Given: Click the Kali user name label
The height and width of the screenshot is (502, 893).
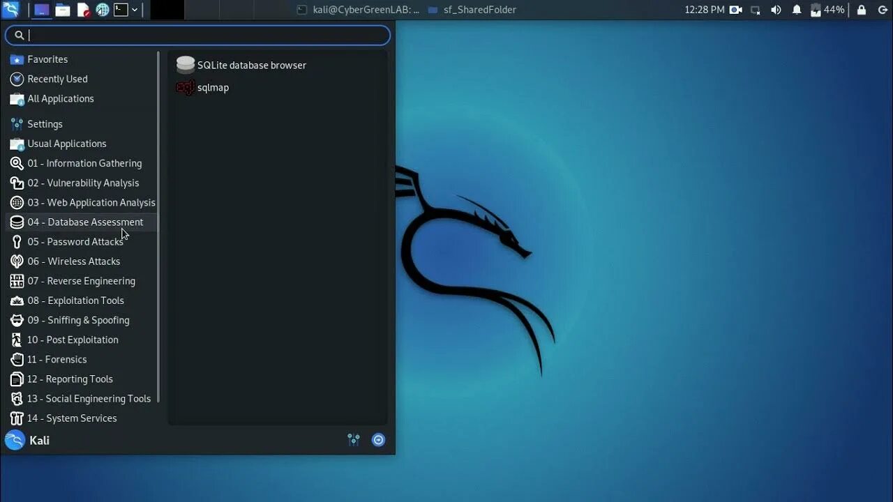Looking at the screenshot, I should 39,440.
